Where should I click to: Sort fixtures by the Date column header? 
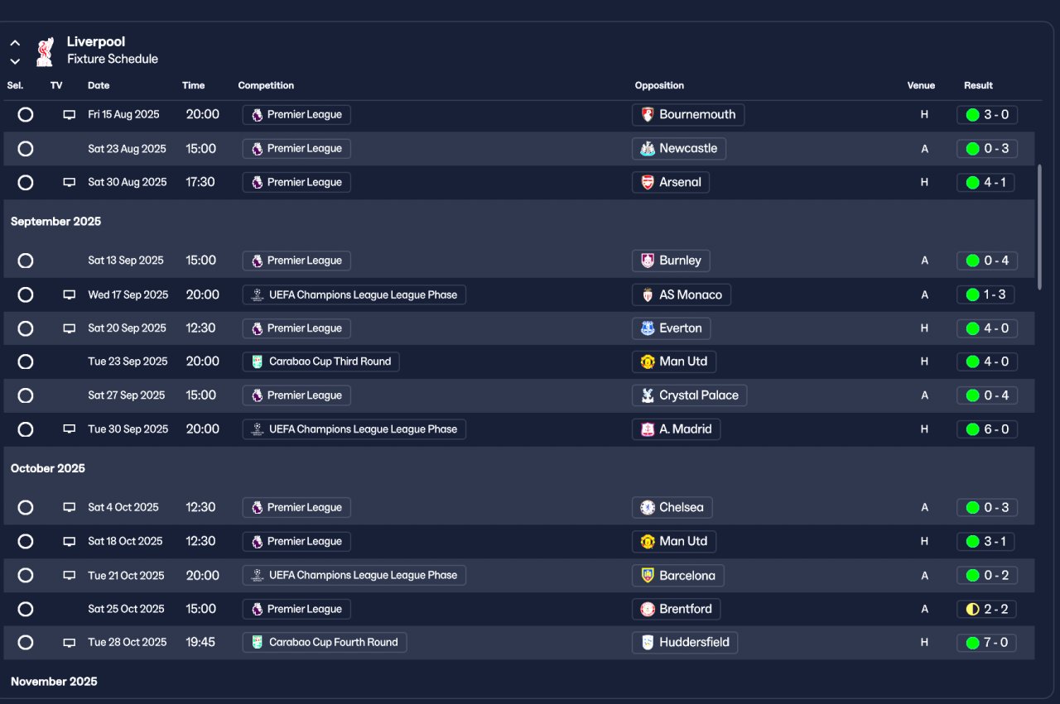click(99, 85)
